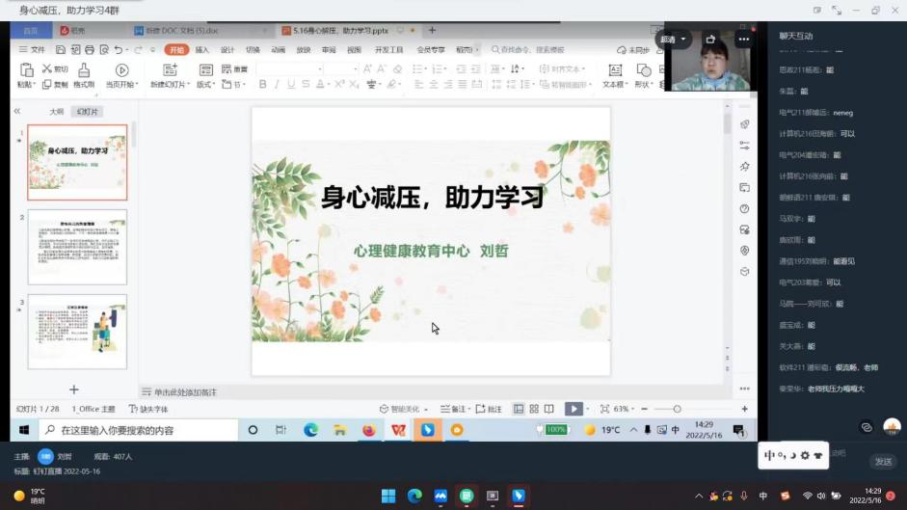The image size is (907, 510).
Task: Expand the Section (节) dropdown
Action: pyautogui.click(x=234, y=85)
